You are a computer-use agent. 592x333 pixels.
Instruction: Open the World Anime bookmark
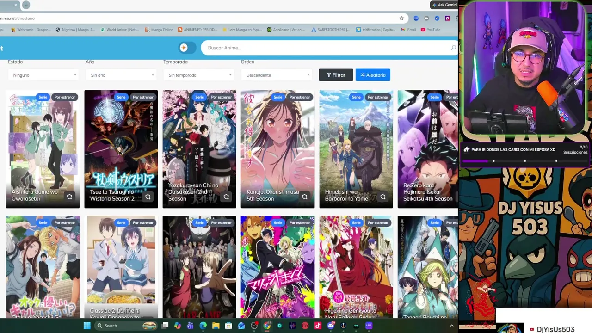pyautogui.click(x=119, y=30)
